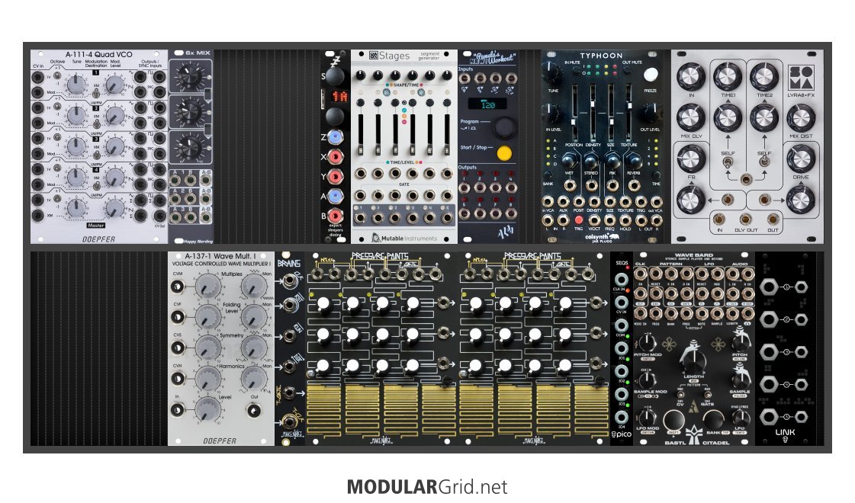The width and height of the screenshot is (855, 503).
Task: Click the Master tune knob on Quad VCO
Action: [75, 208]
